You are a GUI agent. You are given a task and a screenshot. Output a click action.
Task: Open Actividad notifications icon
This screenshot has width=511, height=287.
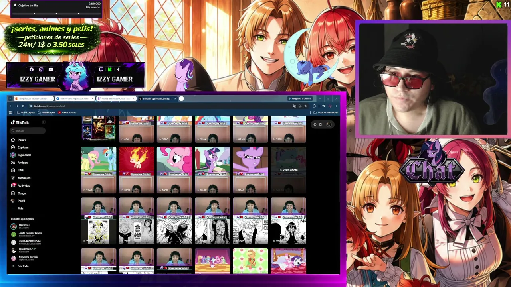click(13, 185)
